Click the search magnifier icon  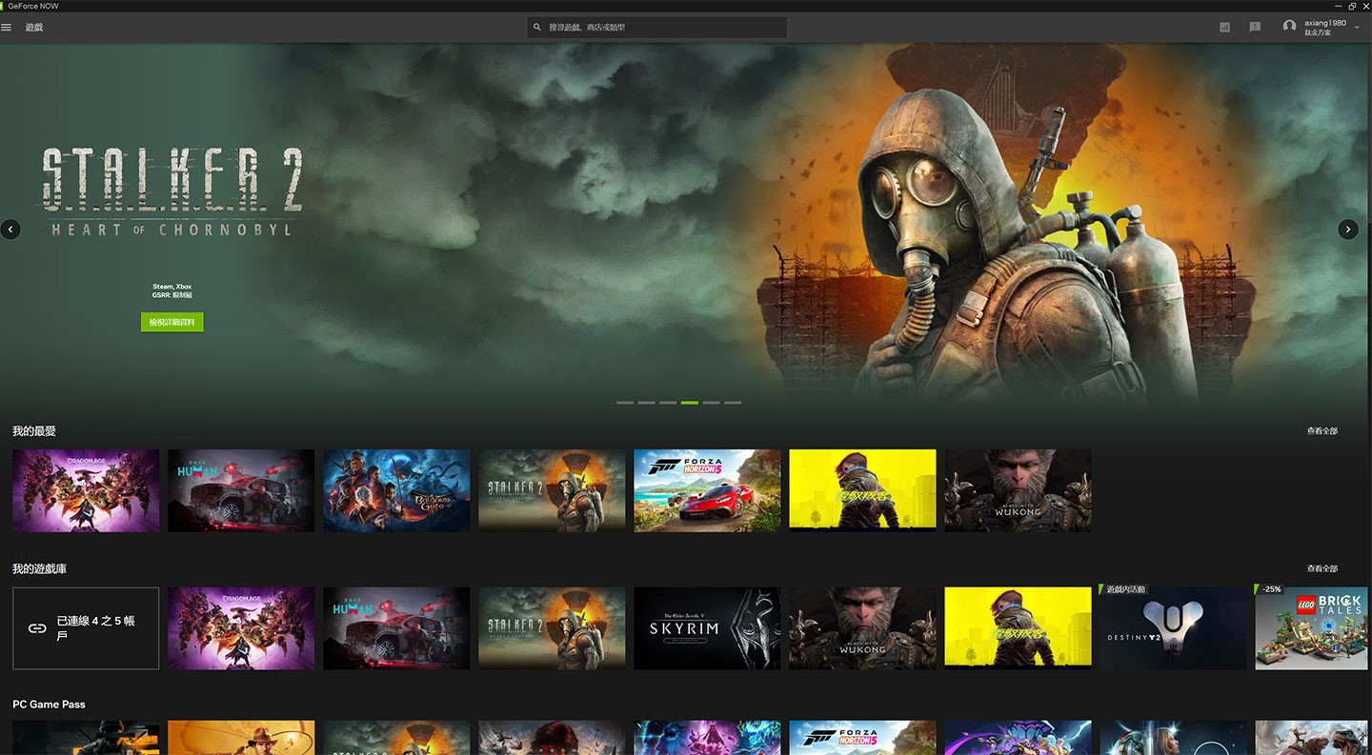point(537,28)
